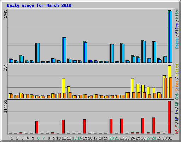Click day label 10 on the x-axis
The height and width of the screenshot is (142, 181).
click(58, 138)
